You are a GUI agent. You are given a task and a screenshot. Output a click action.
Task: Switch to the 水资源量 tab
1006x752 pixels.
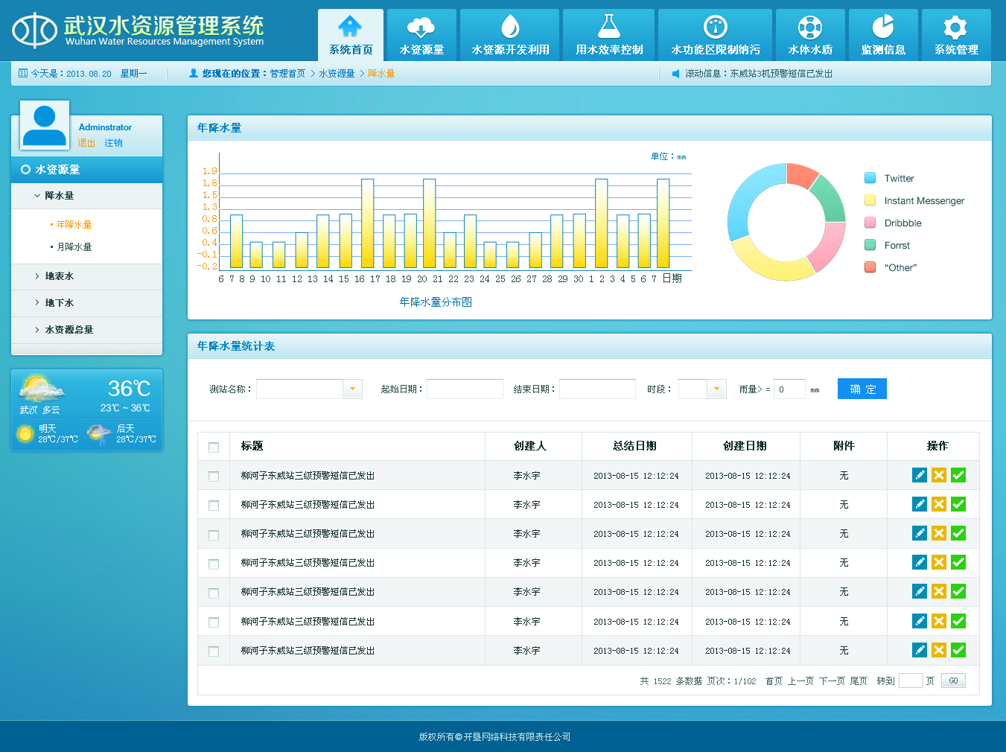[x=421, y=34]
